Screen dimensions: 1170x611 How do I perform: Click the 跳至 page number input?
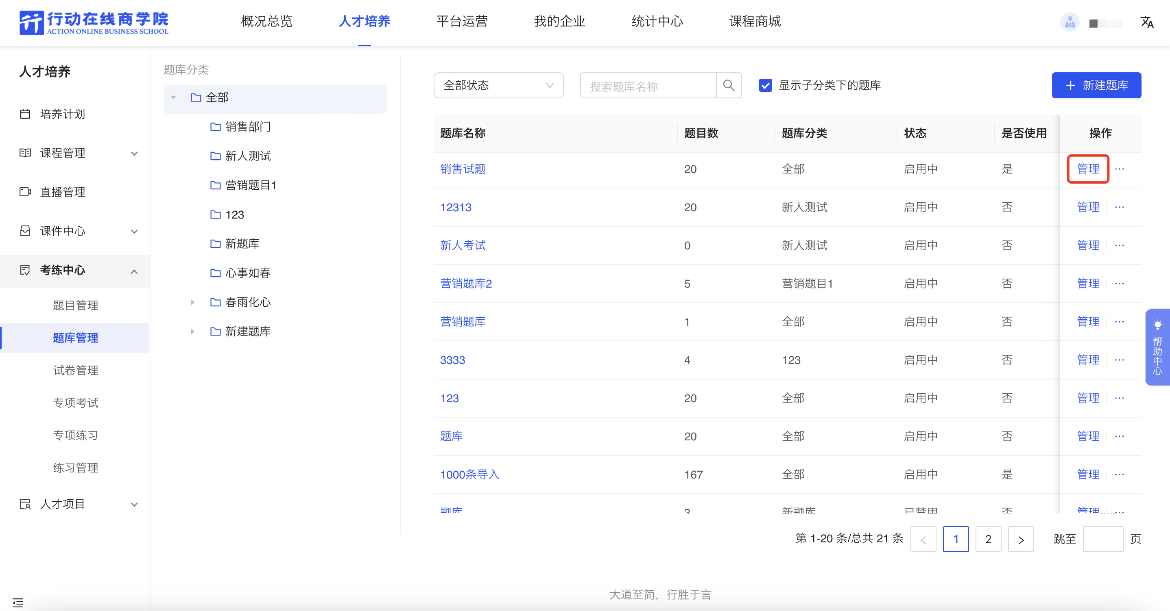point(1103,539)
